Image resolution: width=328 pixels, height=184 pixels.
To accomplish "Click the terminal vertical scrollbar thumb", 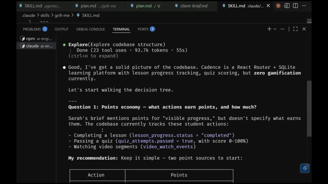I will (309, 108).
